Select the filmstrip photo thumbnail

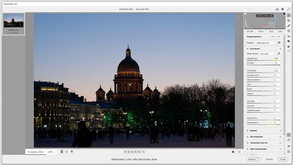(13, 21)
